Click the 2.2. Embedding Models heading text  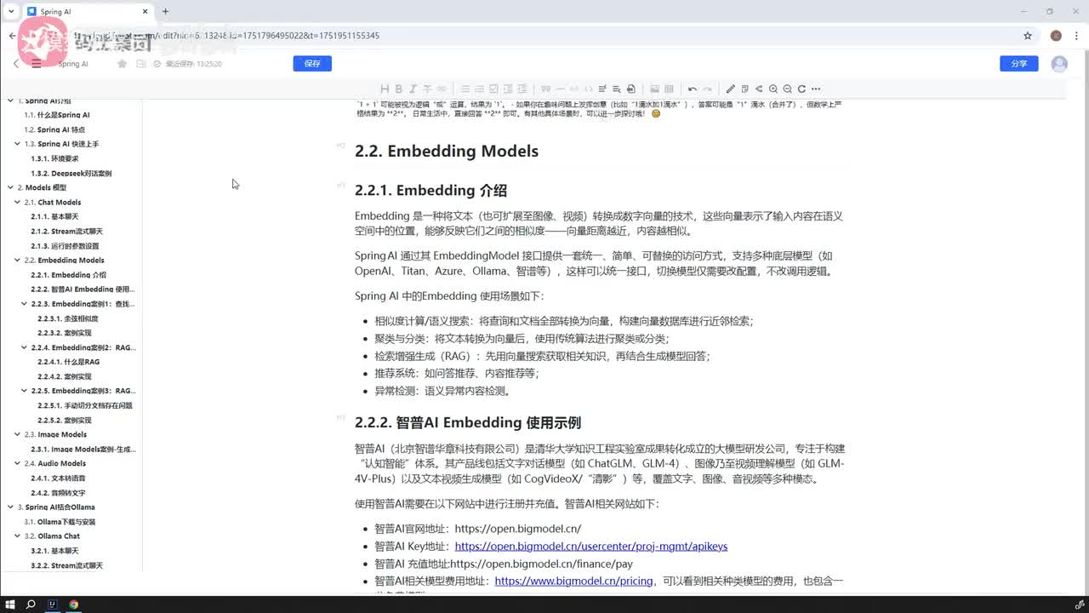point(447,151)
